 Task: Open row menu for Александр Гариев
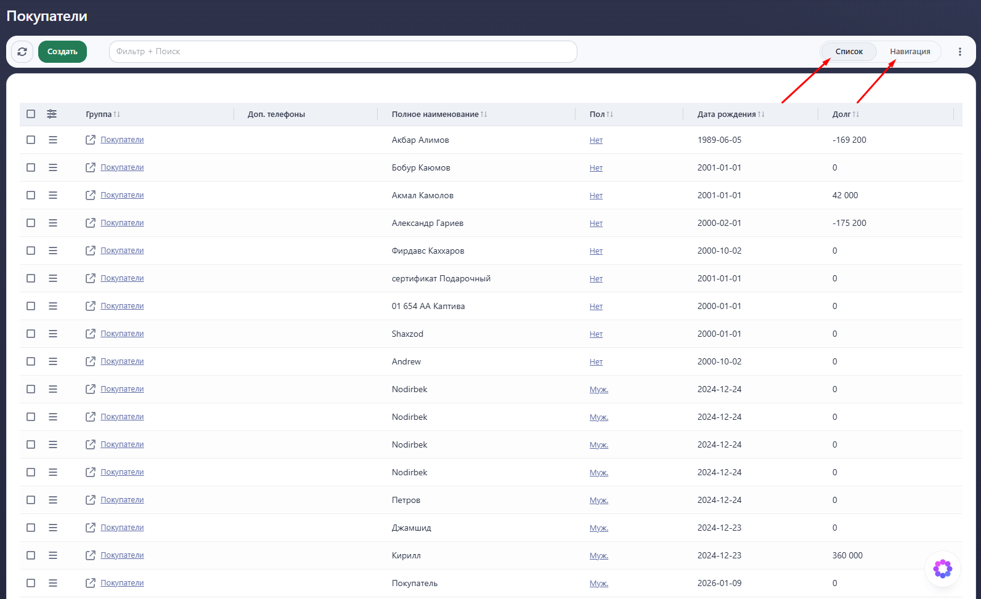[53, 223]
